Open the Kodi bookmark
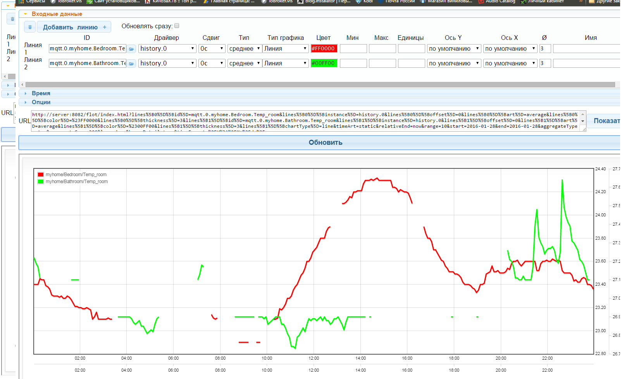This screenshot has height=379, width=624. [364, 2]
